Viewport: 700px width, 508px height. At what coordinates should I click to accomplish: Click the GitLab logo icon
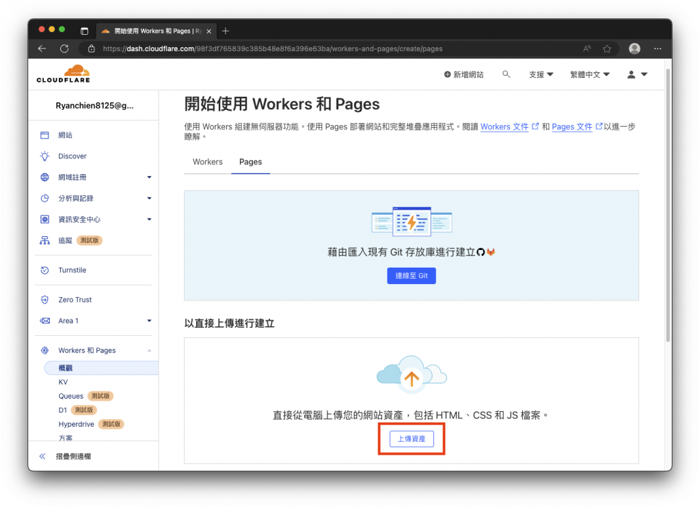[x=491, y=253]
